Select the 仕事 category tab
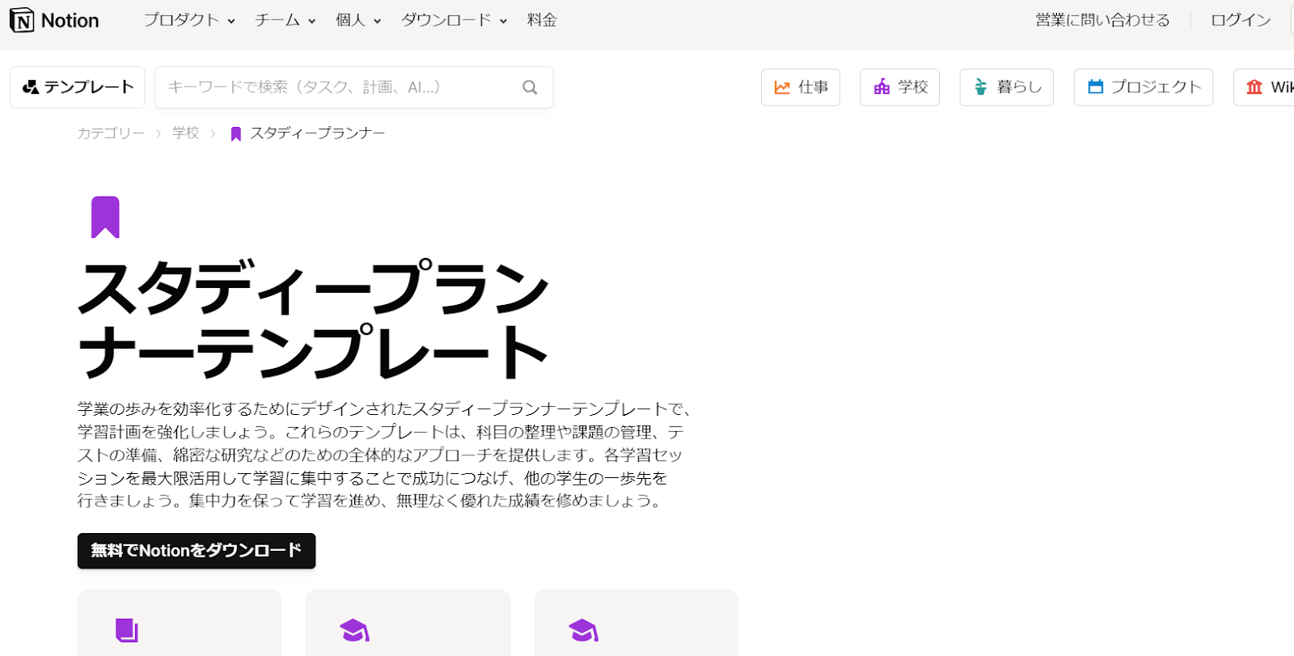The width and height of the screenshot is (1294, 656). pos(801,87)
